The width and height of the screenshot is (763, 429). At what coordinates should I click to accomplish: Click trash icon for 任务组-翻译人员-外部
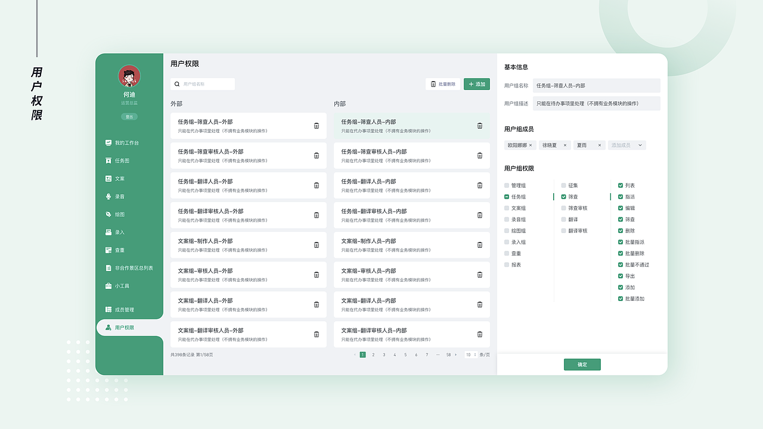tap(317, 185)
